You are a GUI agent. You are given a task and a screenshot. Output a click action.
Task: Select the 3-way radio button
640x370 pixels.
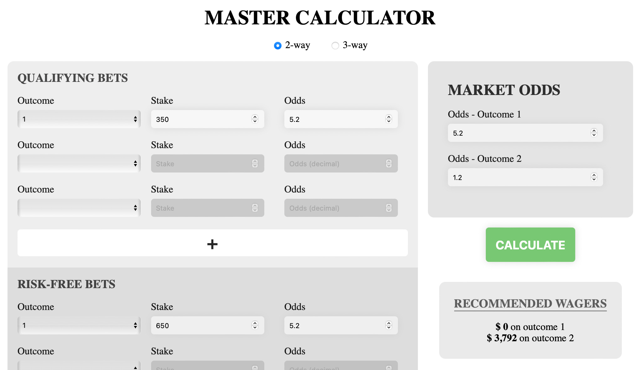335,46
